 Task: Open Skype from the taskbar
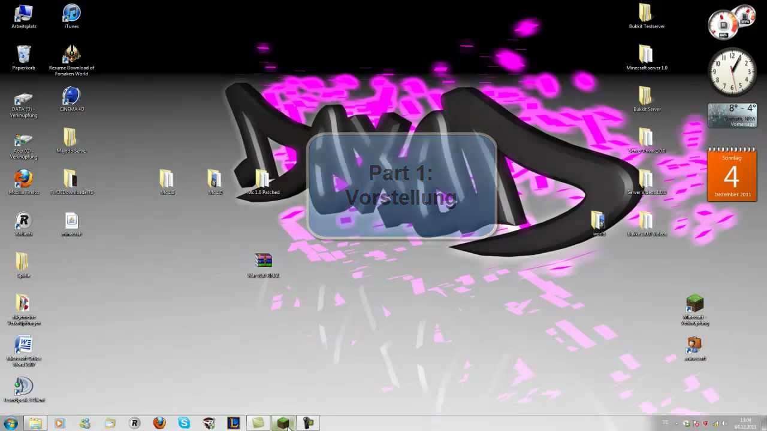184,423
